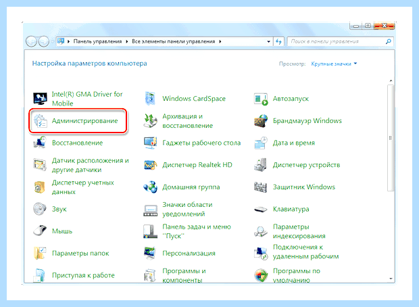
Task: Click the refresh button beside the address bar
Action: [278, 41]
